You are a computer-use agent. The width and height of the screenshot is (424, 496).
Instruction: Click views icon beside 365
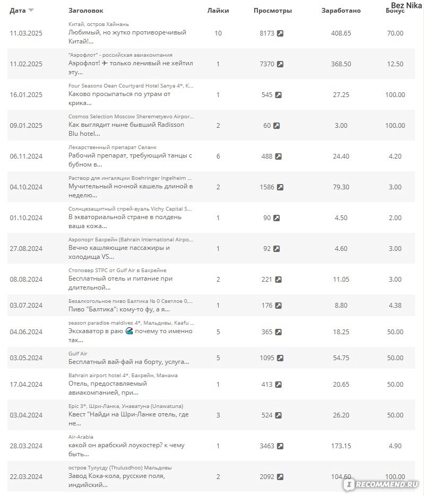278,332
